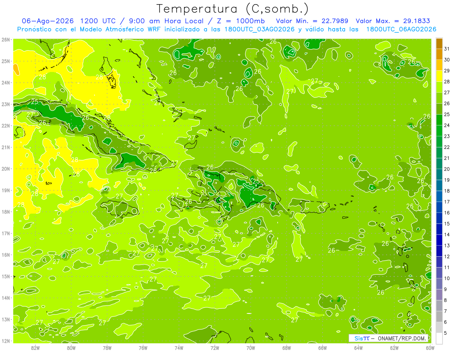The height and width of the screenshot is (353, 457).
Task: Click the legend scale value 15
Action: click(x=447, y=224)
